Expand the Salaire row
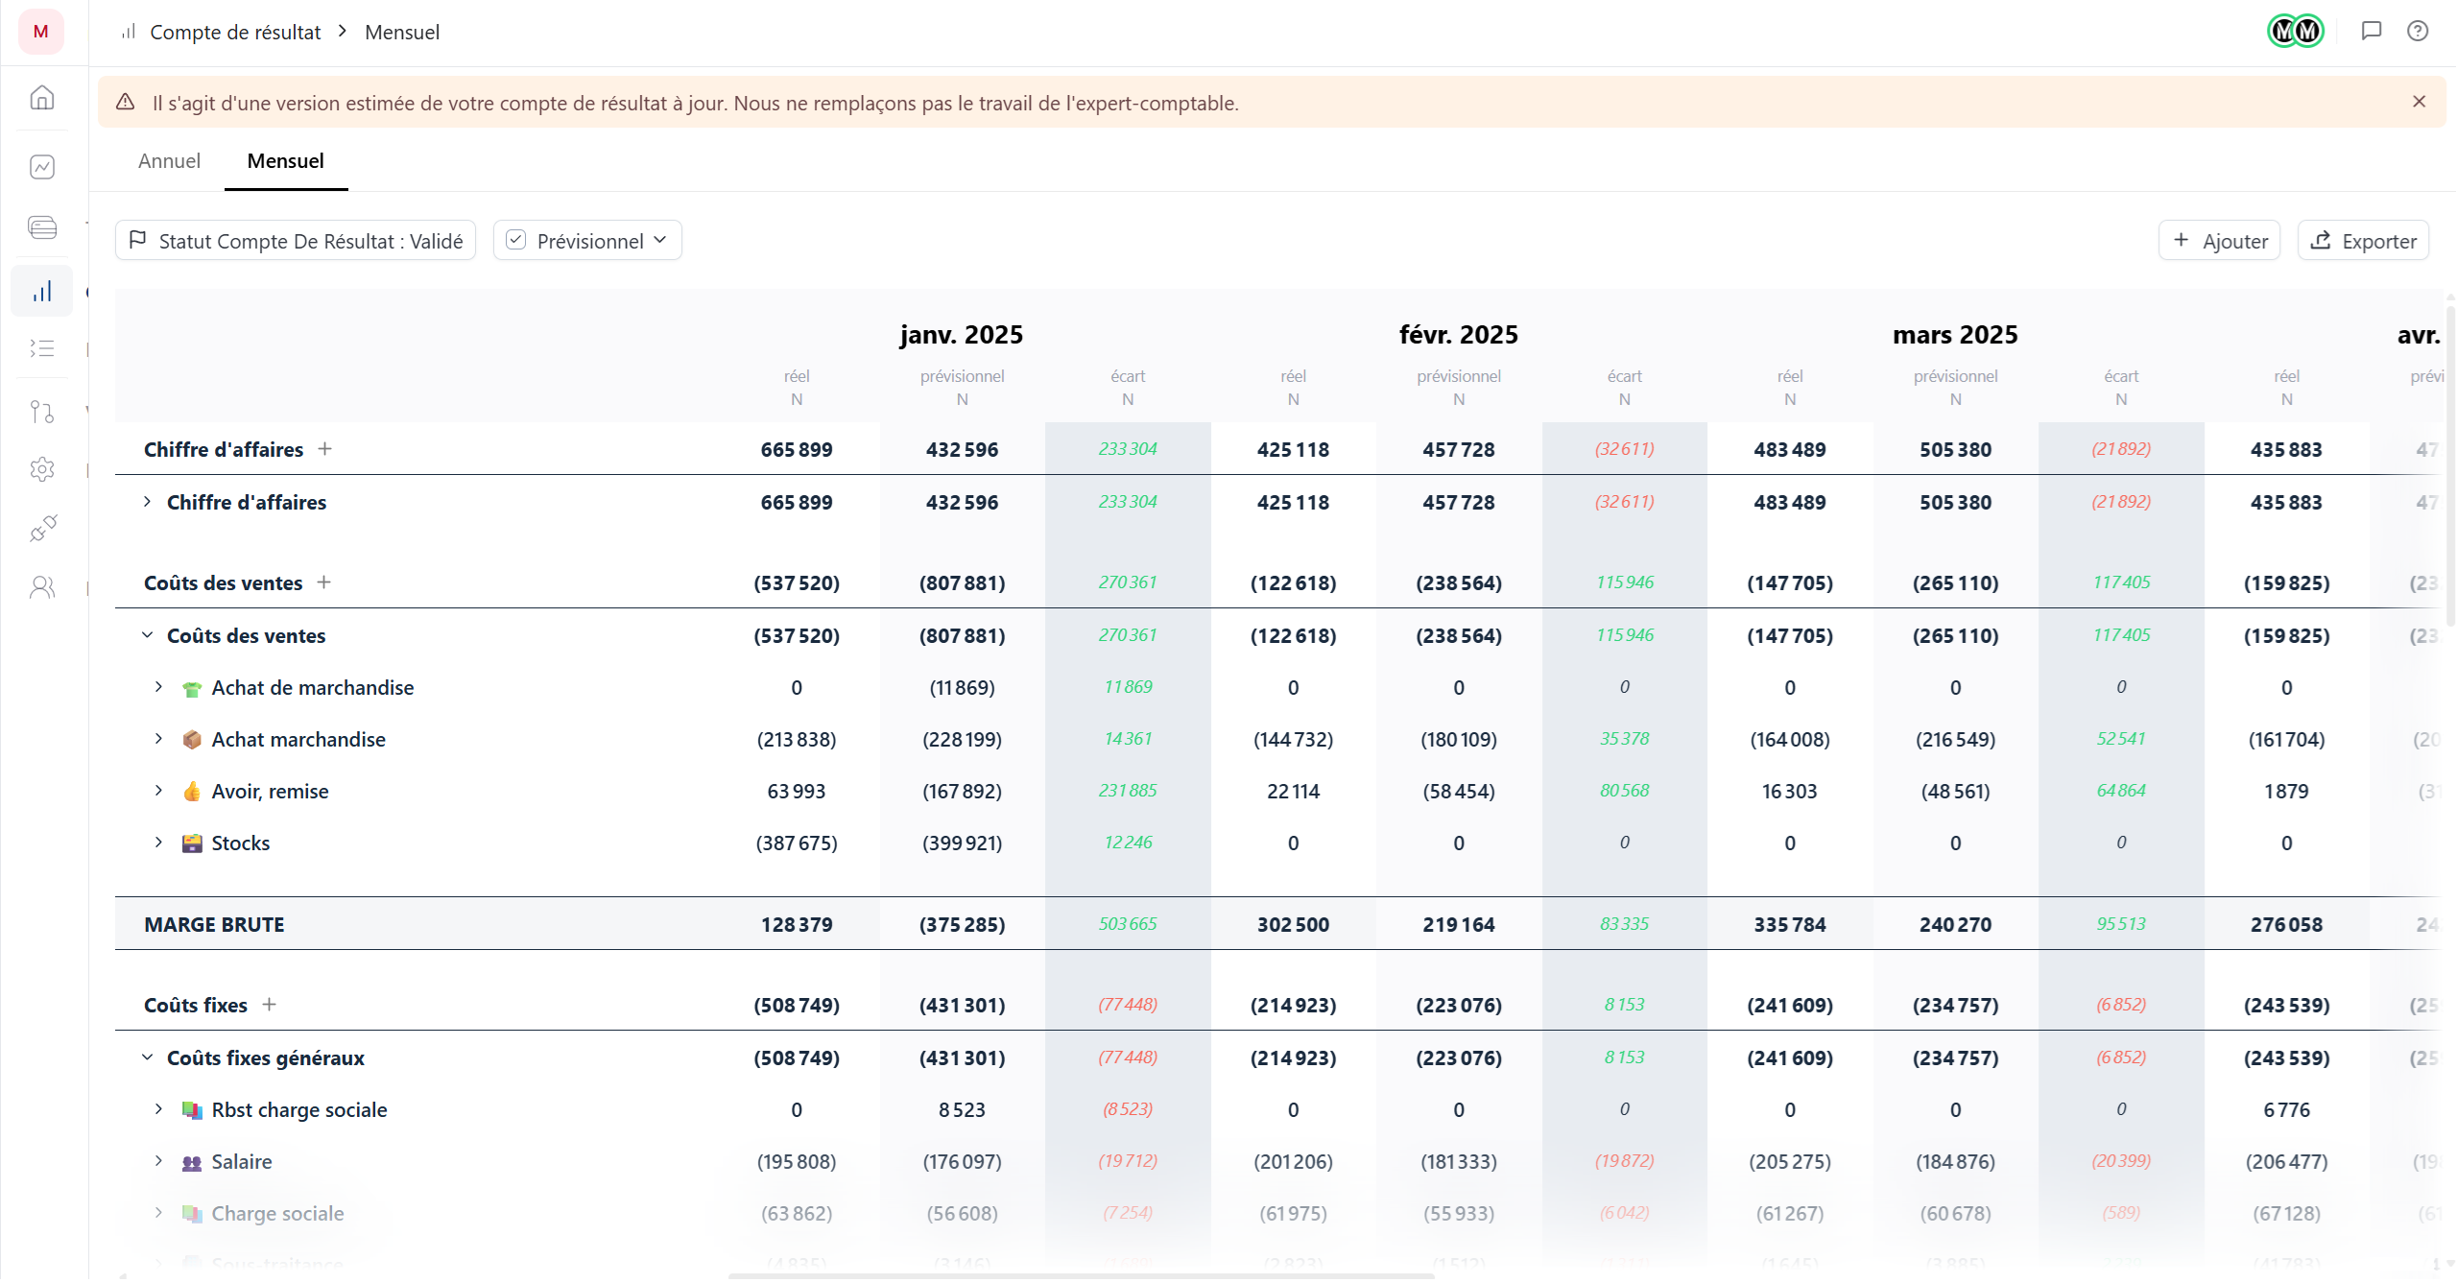The width and height of the screenshot is (2456, 1283). 159,1161
